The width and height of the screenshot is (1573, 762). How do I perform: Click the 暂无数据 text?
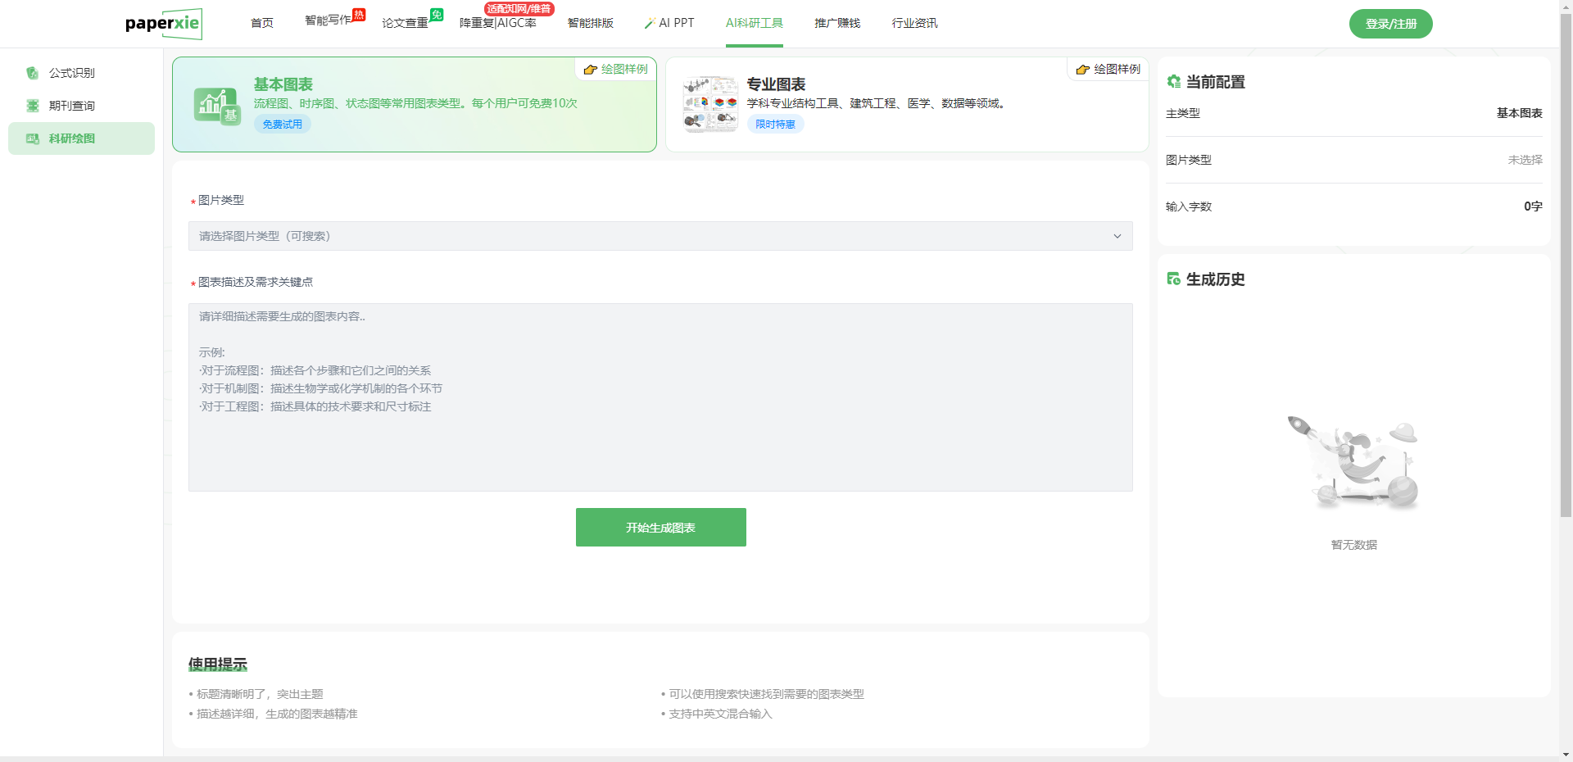(1353, 545)
